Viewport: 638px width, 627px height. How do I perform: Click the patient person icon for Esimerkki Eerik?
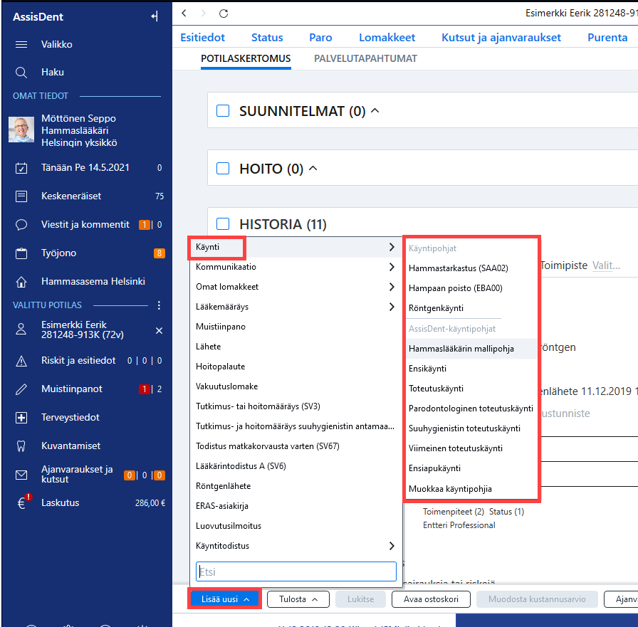[21, 330]
